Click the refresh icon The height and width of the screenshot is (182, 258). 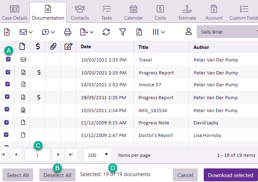tap(106, 32)
